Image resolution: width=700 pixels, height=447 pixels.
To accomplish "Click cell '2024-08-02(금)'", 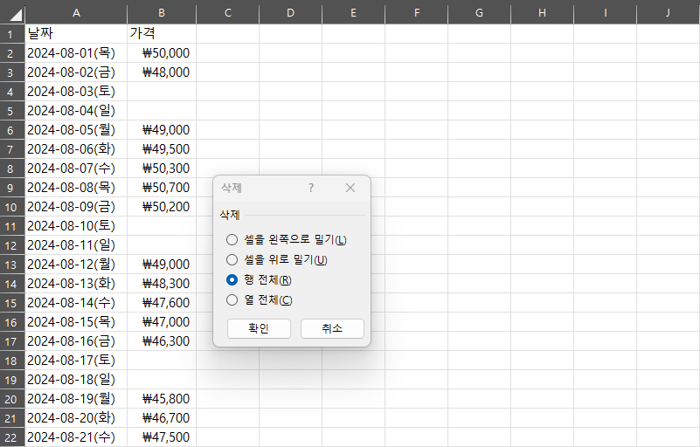I will point(76,72).
